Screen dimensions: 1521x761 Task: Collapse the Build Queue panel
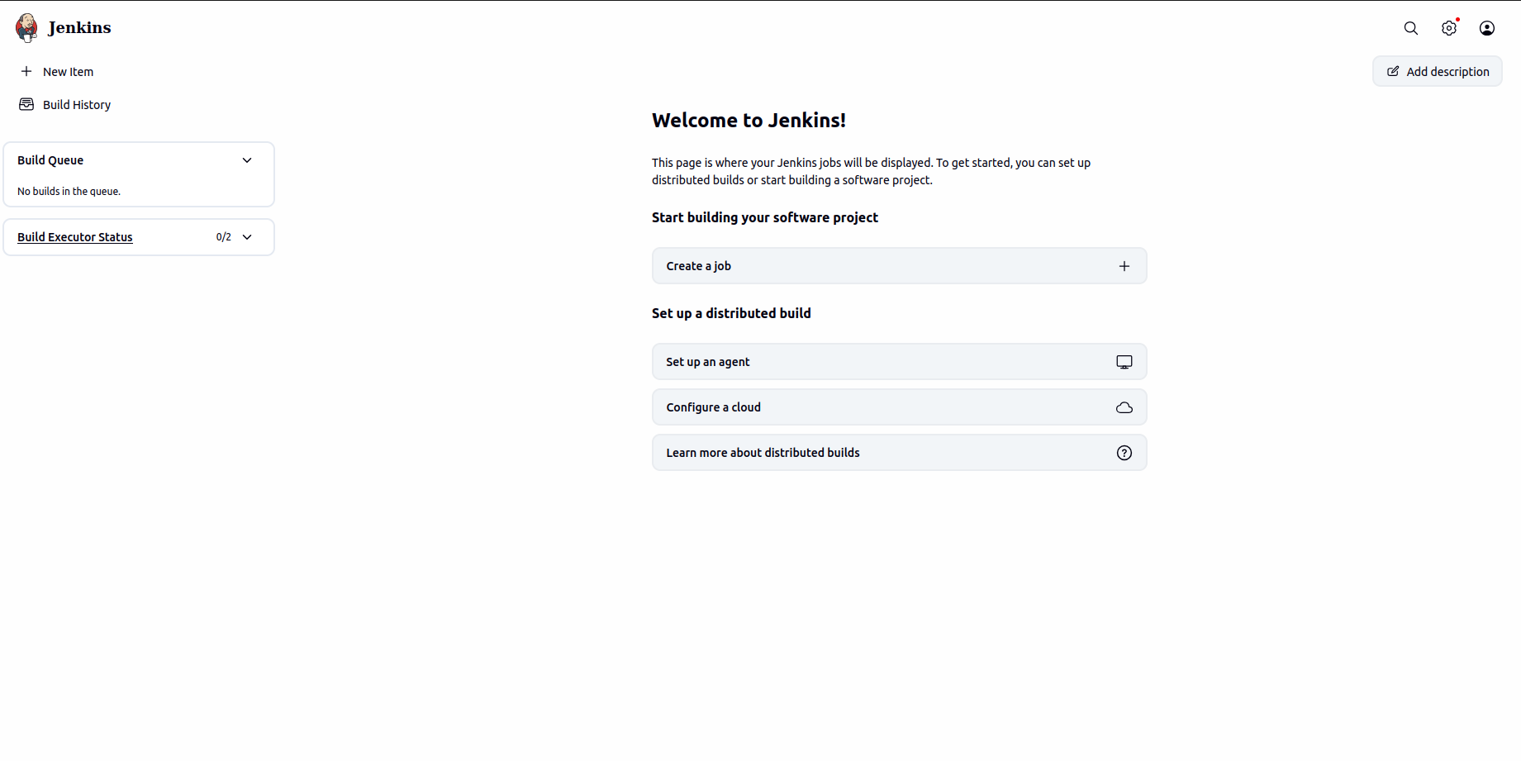coord(247,160)
